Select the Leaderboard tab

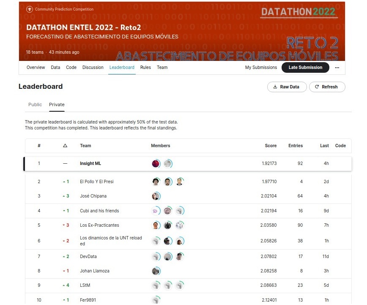[122, 67]
